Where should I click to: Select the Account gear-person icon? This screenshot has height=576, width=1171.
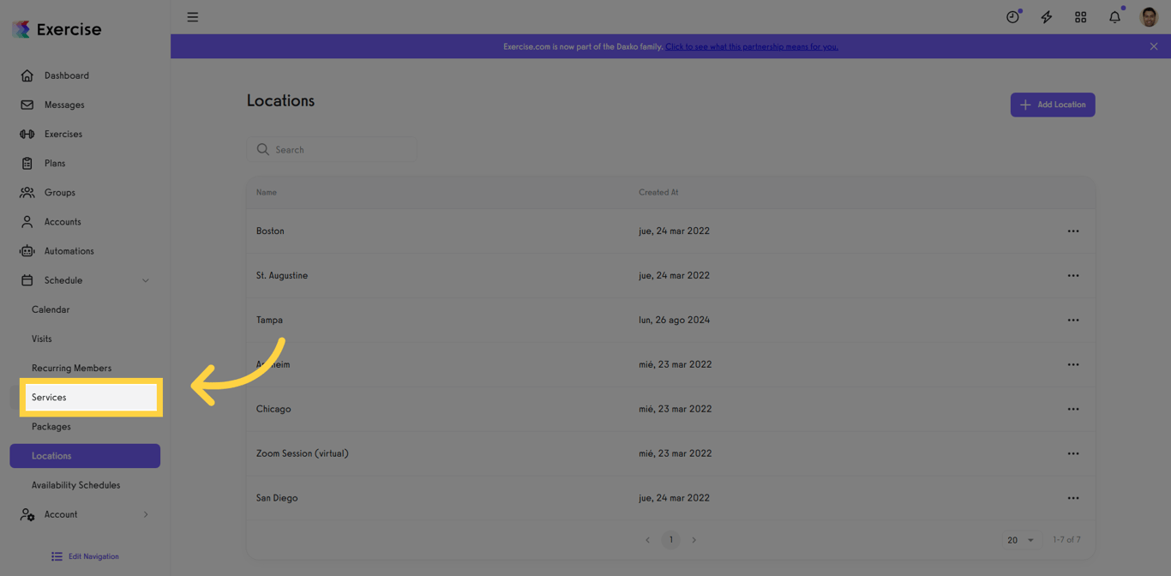coord(27,514)
